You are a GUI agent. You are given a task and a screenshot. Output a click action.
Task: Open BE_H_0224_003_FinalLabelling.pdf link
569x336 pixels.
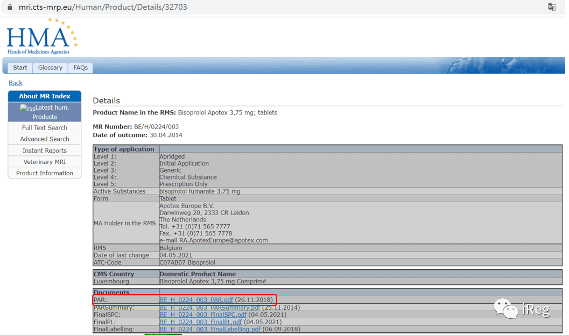click(210, 329)
